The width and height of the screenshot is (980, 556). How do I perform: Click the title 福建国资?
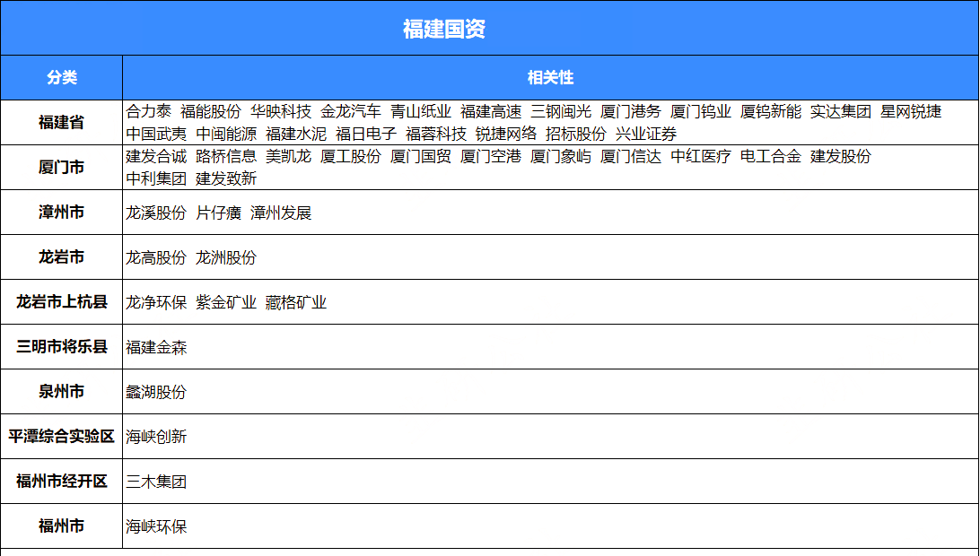tap(443, 29)
